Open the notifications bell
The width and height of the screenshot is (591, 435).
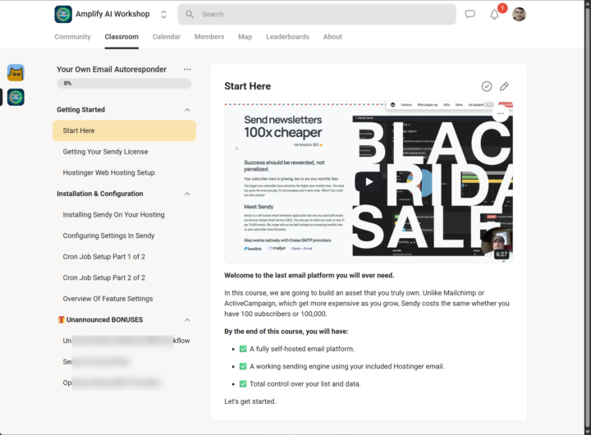[494, 14]
